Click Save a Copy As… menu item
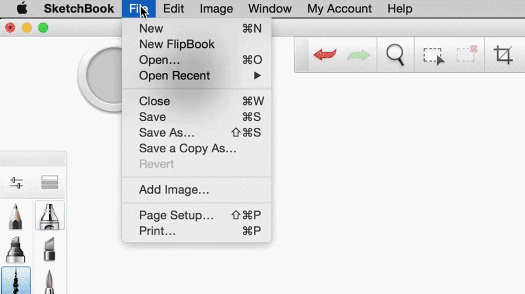The image size is (525, 294). tap(188, 149)
